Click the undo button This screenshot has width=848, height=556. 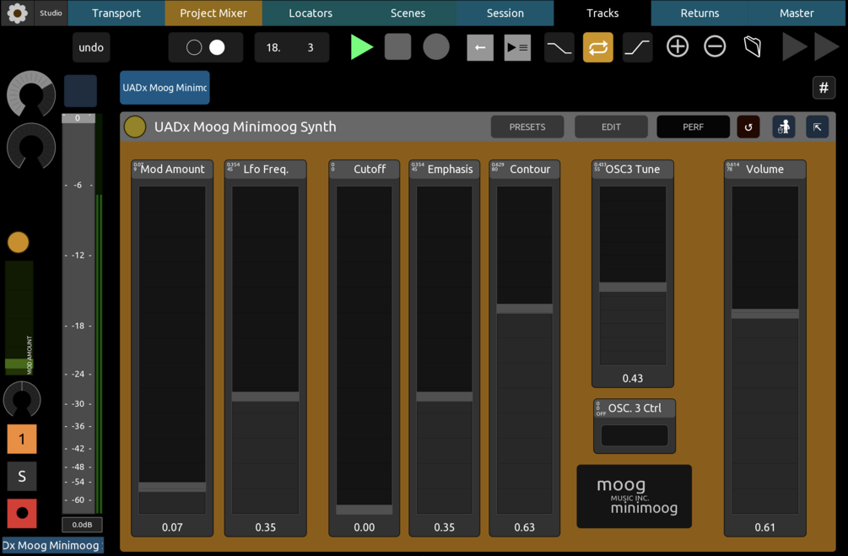[91, 47]
